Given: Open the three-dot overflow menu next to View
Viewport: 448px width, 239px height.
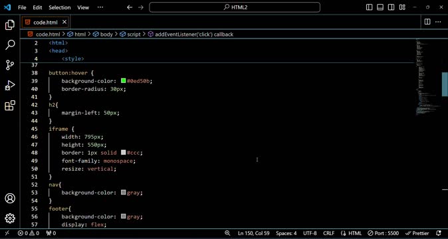Looking at the screenshot, I should (100, 7).
